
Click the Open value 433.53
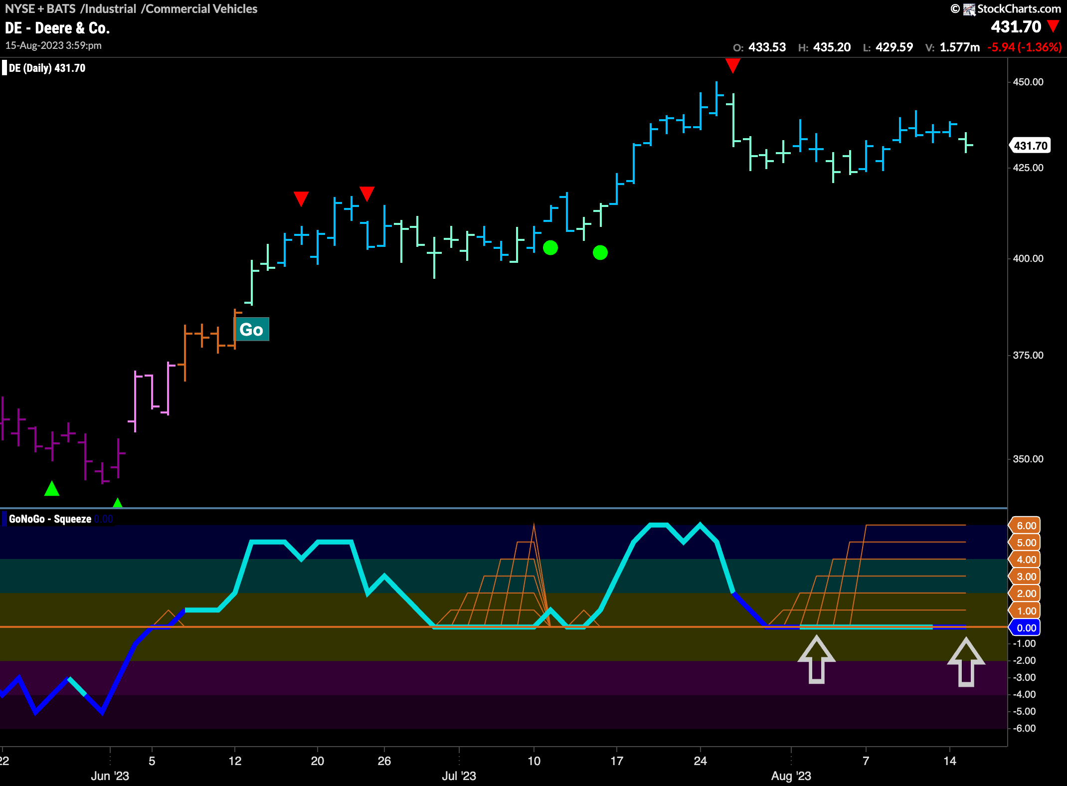tap(767, 47)
